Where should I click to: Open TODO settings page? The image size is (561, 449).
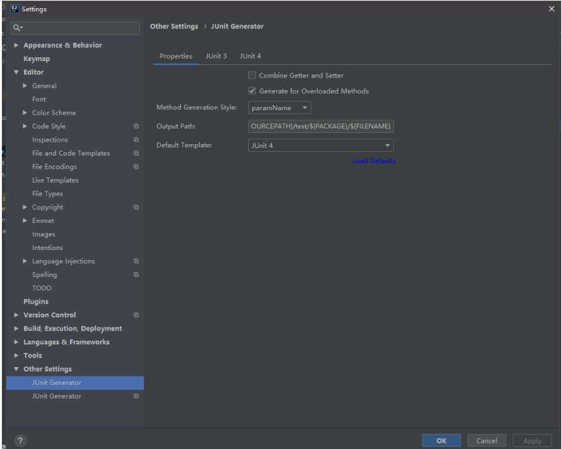[42, 288]
